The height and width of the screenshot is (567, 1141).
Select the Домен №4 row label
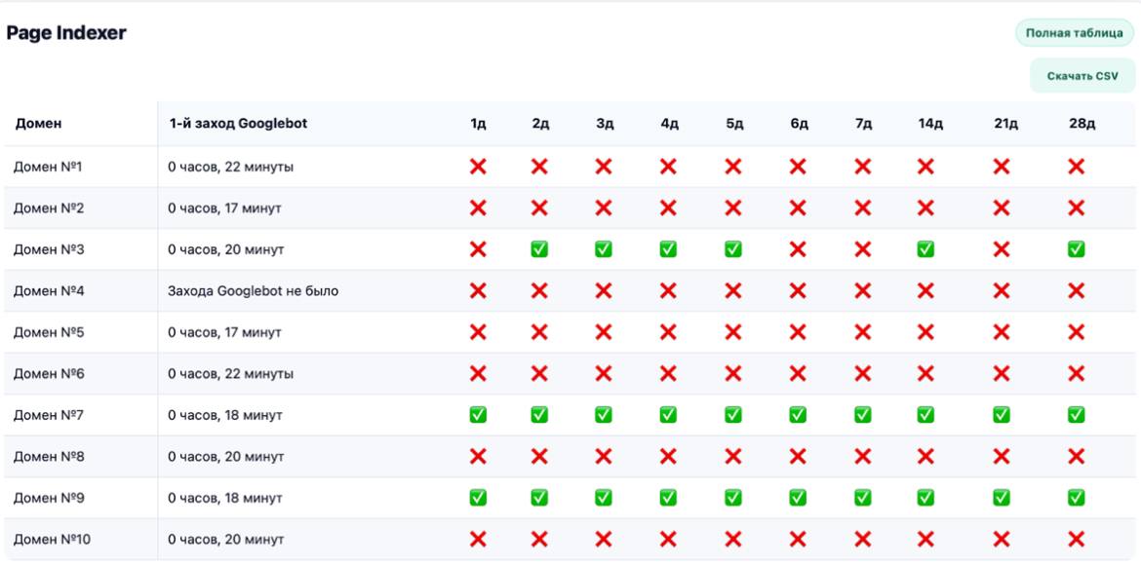(x=48, y=290)
